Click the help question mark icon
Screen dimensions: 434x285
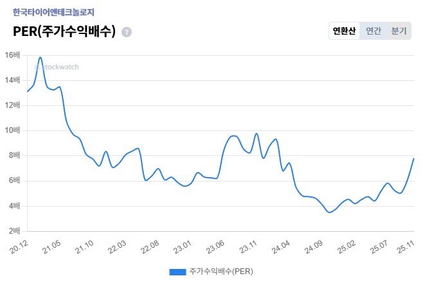(127, 32)
